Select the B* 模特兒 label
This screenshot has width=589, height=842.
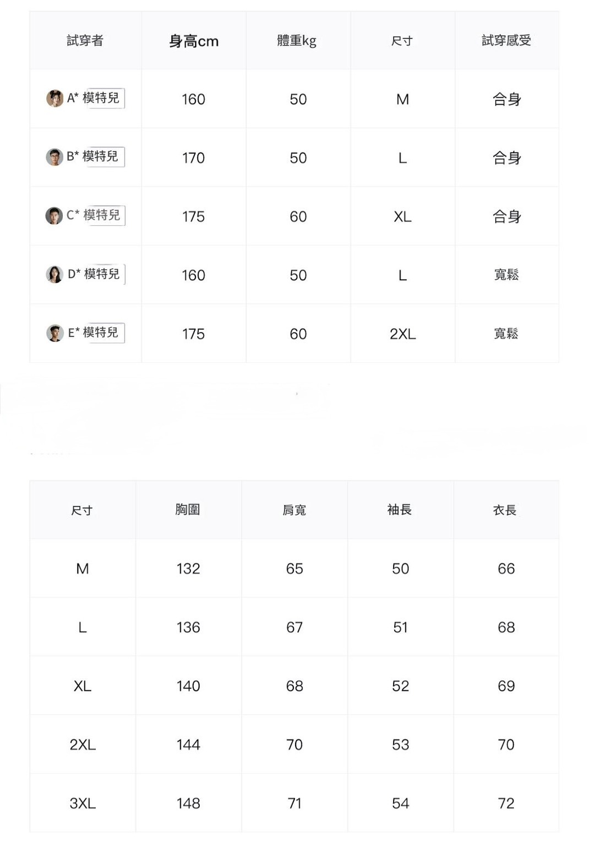click(93, 156)
